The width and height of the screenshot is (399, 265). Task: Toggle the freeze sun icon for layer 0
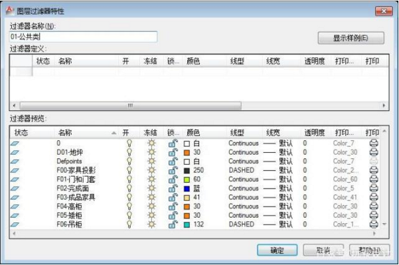(x=151, y=143)
